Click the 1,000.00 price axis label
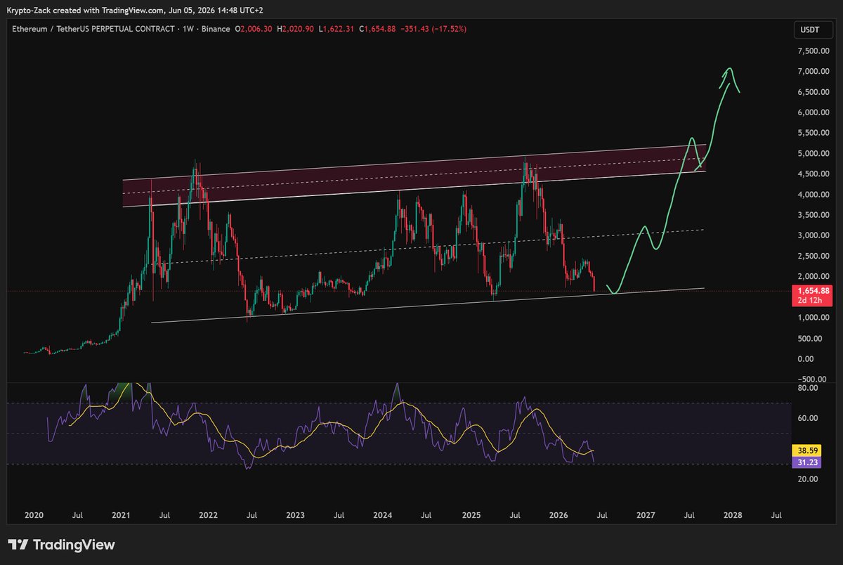 813,318
